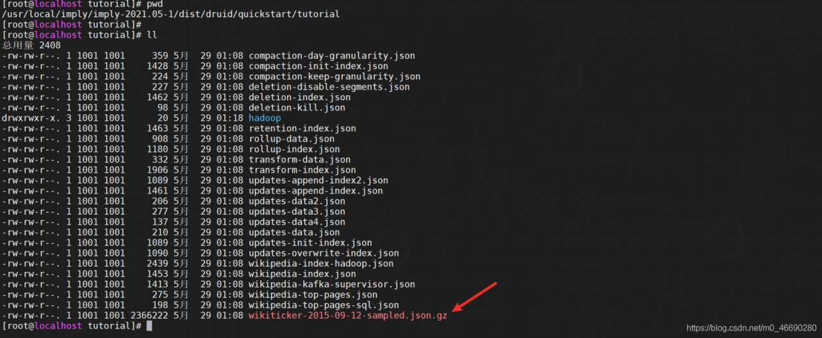Click the wikipedia-top-pages-sql.json filename

tap(324, 305)
